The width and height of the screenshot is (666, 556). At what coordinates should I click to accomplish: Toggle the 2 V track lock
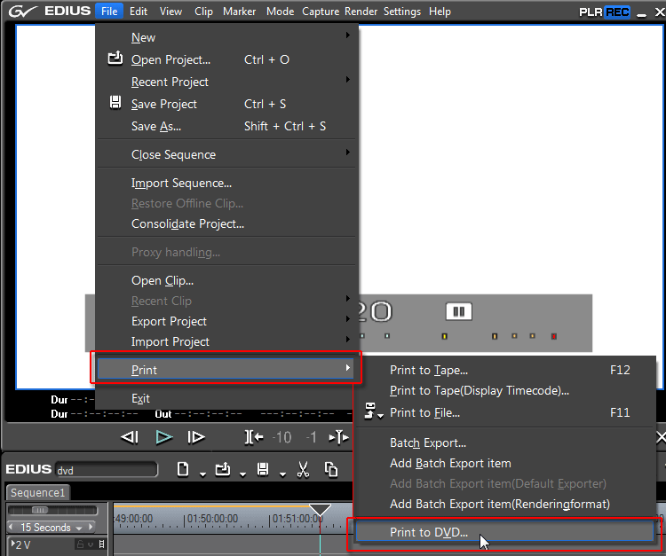coord(80,544)
